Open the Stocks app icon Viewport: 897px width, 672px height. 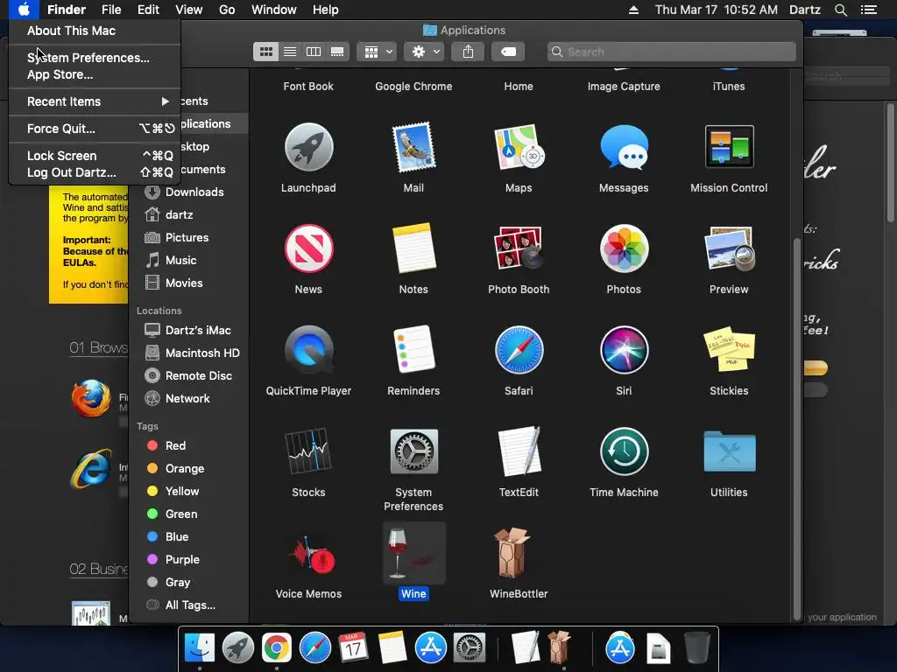[308, 451]
